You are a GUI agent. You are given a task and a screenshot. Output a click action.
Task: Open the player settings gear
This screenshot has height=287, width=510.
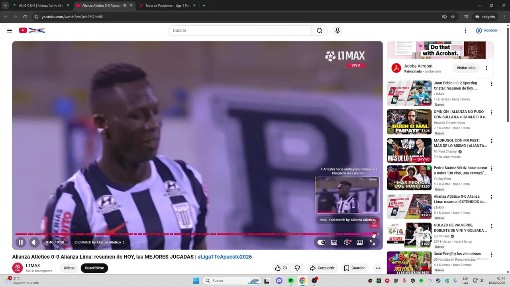[x=347, y=242]
